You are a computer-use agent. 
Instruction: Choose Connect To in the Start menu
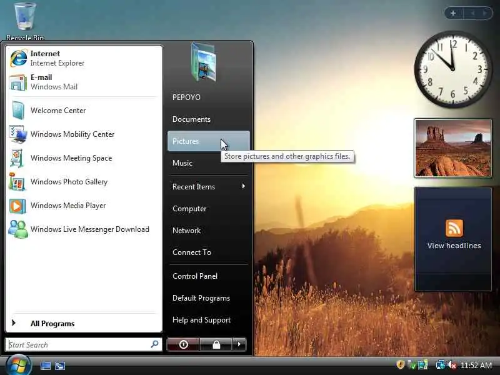208,252
